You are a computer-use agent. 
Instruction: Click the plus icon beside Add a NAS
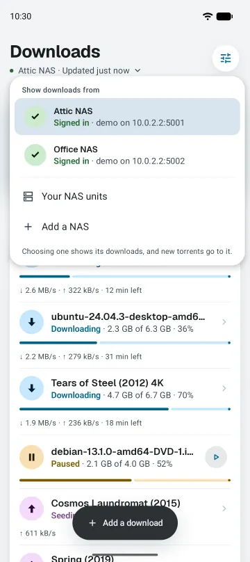[x=28, y=227]
